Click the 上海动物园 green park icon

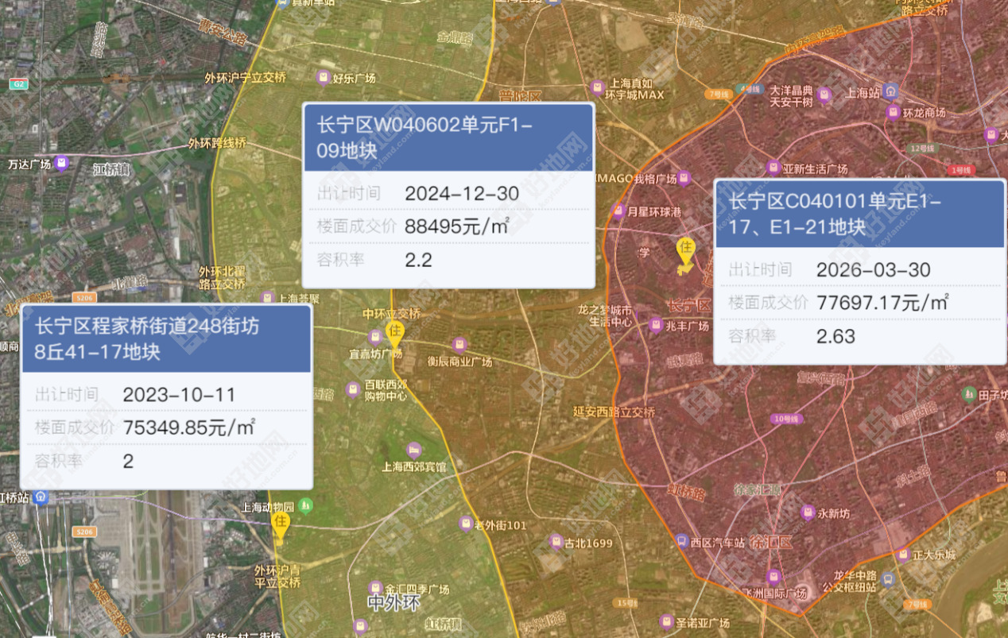[306, 506]
